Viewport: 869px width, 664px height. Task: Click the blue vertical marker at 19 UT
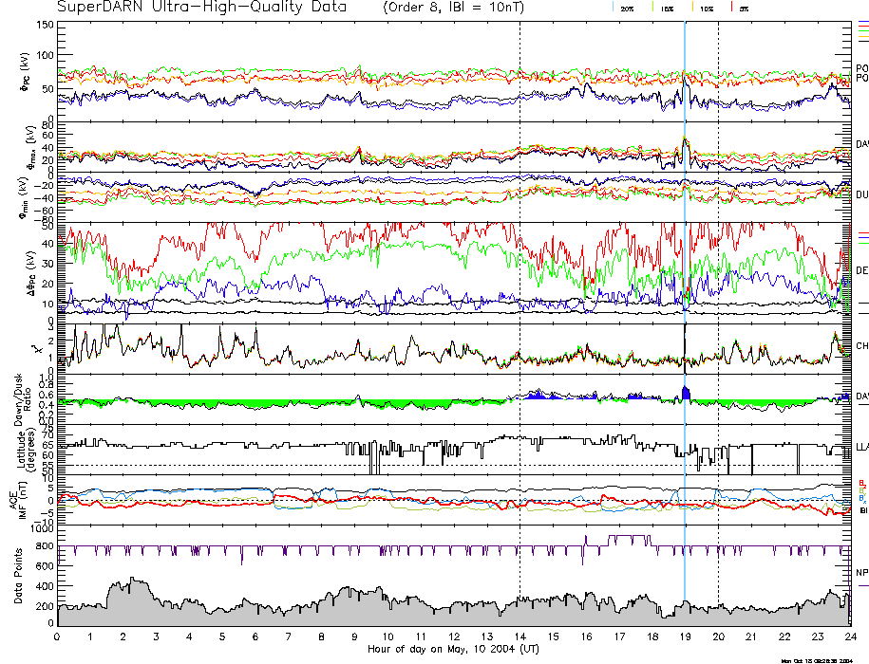tap(685, 285)
